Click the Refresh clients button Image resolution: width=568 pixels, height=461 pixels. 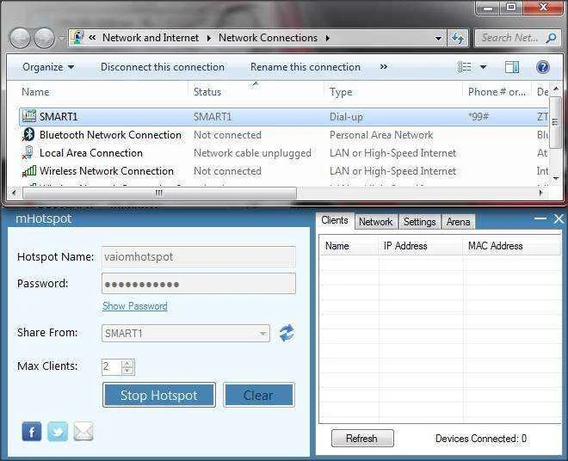coord(362,439)
